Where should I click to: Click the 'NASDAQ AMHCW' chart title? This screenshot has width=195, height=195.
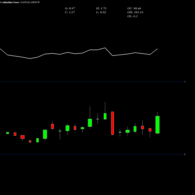(x=30, y=2)
